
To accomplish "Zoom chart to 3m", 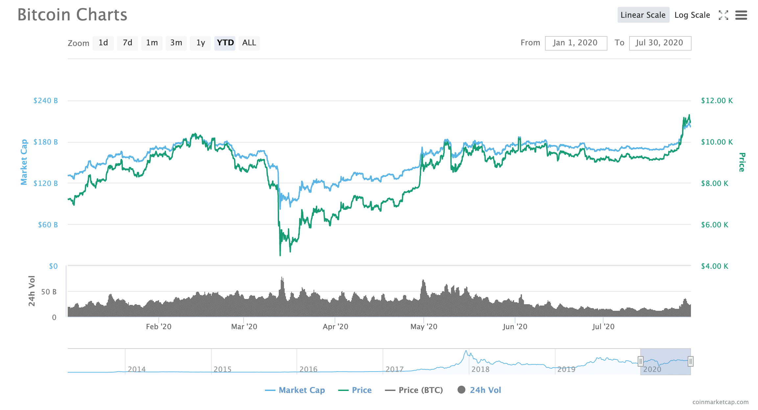I will (176, 43).
